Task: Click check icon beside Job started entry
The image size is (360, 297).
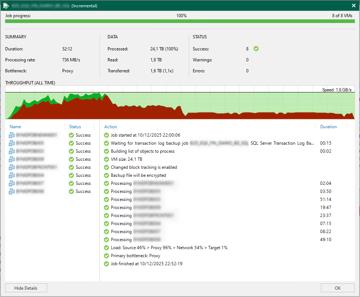Action: click(106, 135)
